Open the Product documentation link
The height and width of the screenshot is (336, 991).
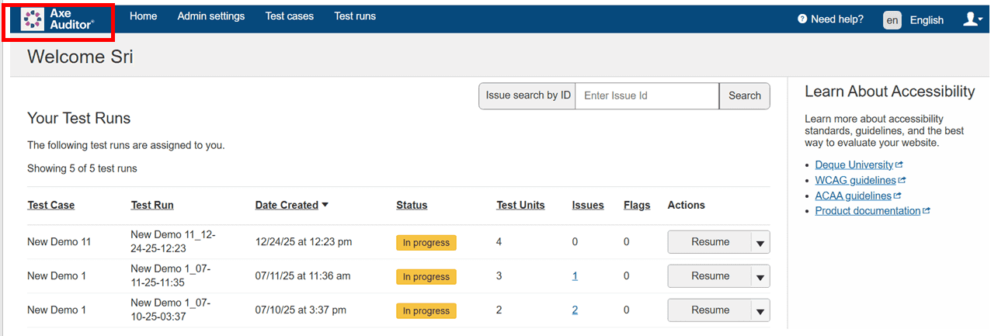pyautogui.click(x=868, y=211)
